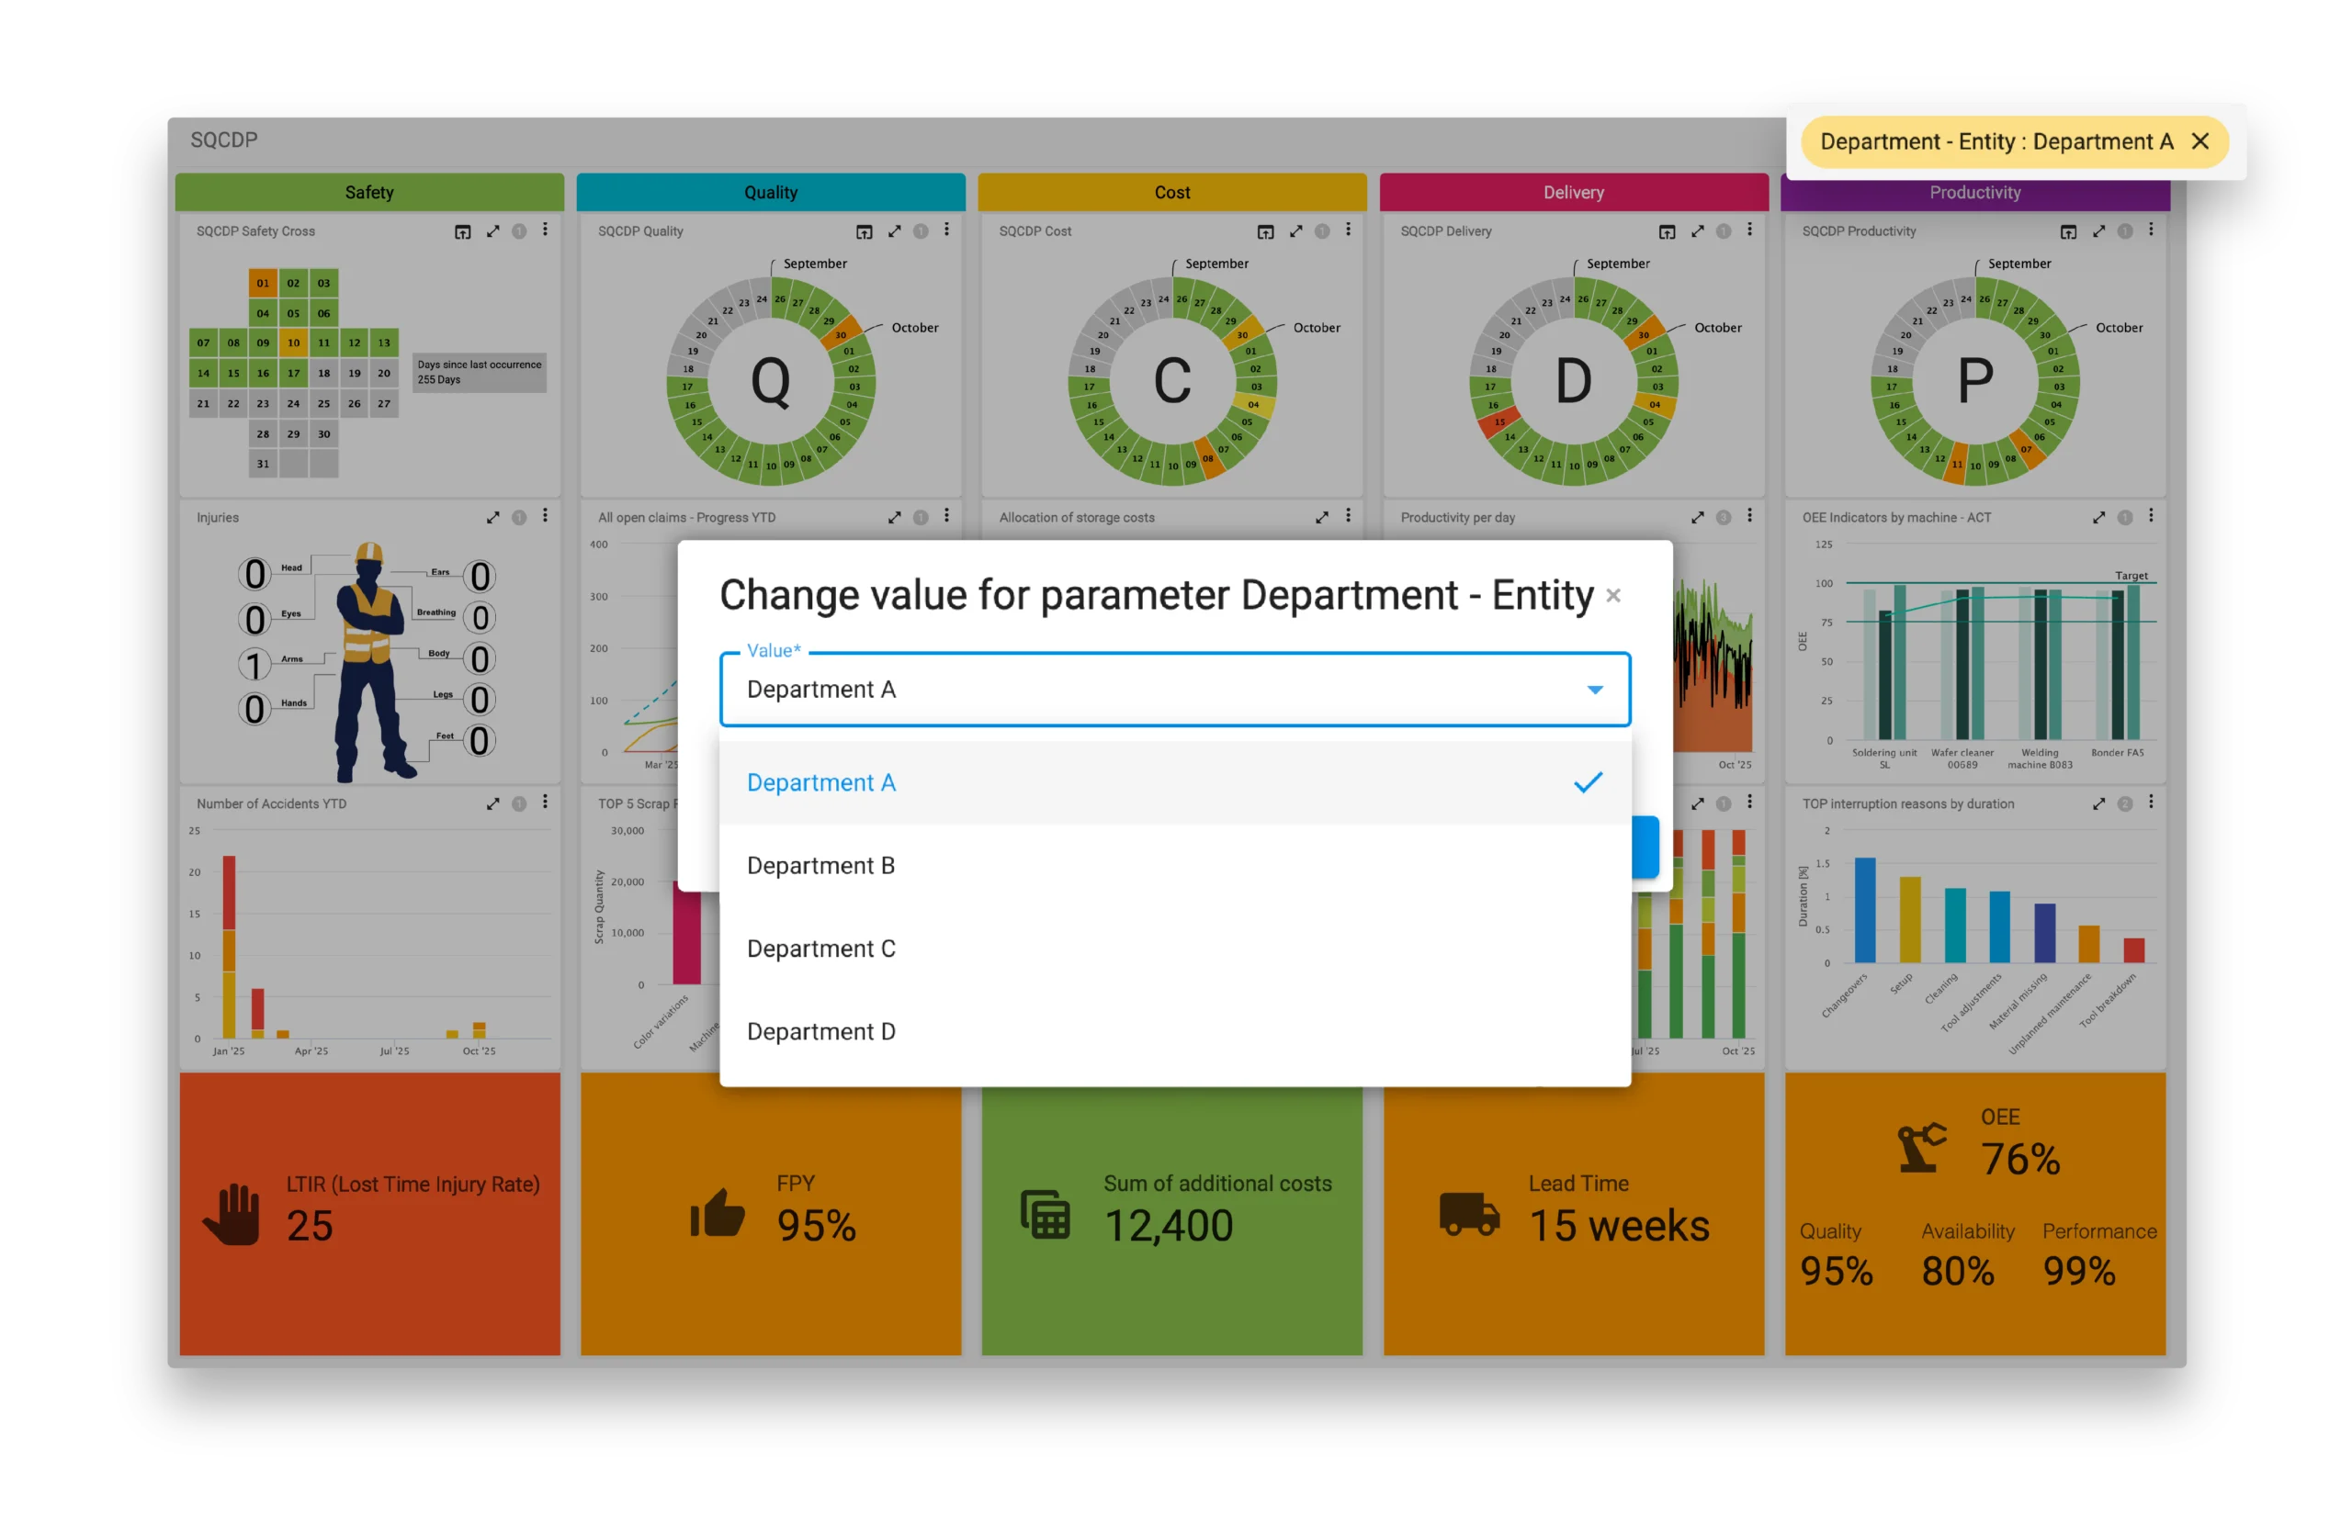Open the menu for OEE Indicators by machine

coord(2150,516)
